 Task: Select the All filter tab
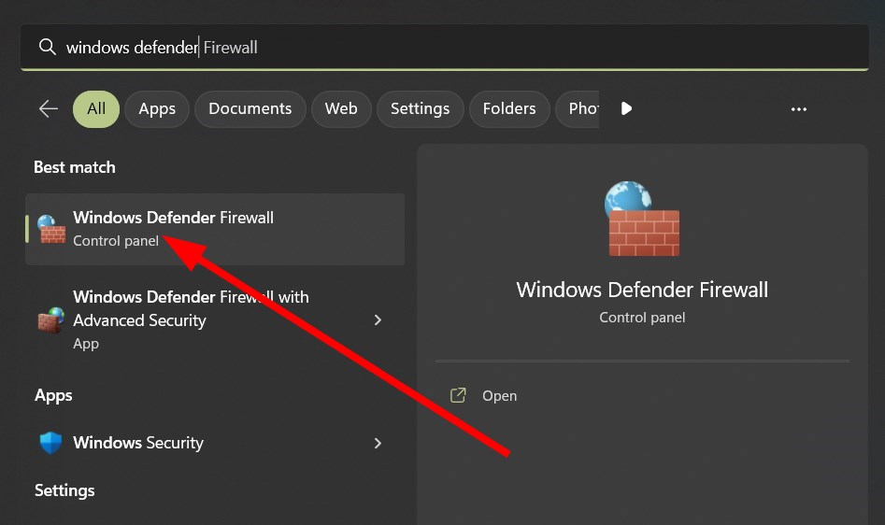[96, 109]
